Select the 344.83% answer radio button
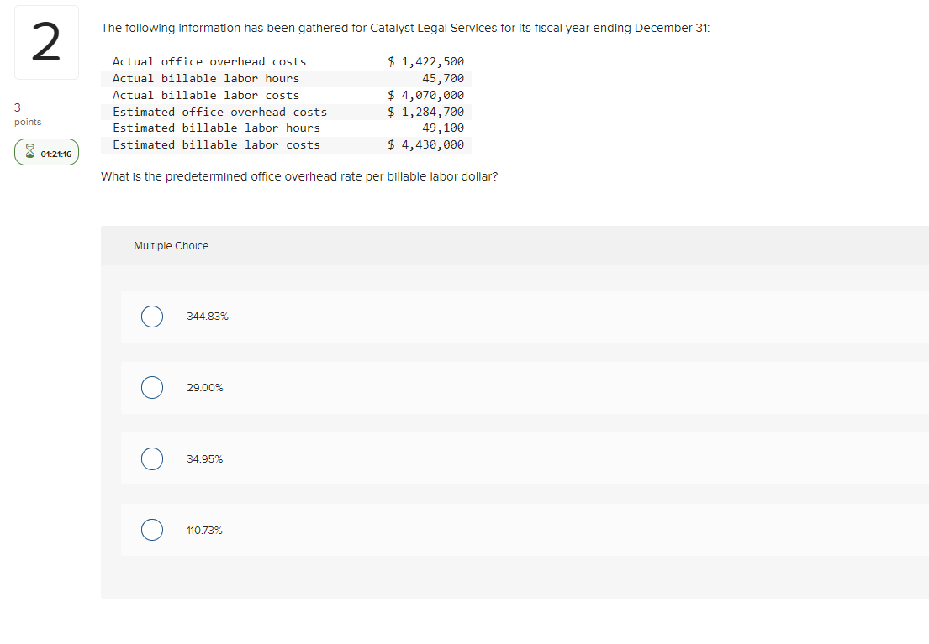The width and height of the screenshot is (929, 644). 152,317
